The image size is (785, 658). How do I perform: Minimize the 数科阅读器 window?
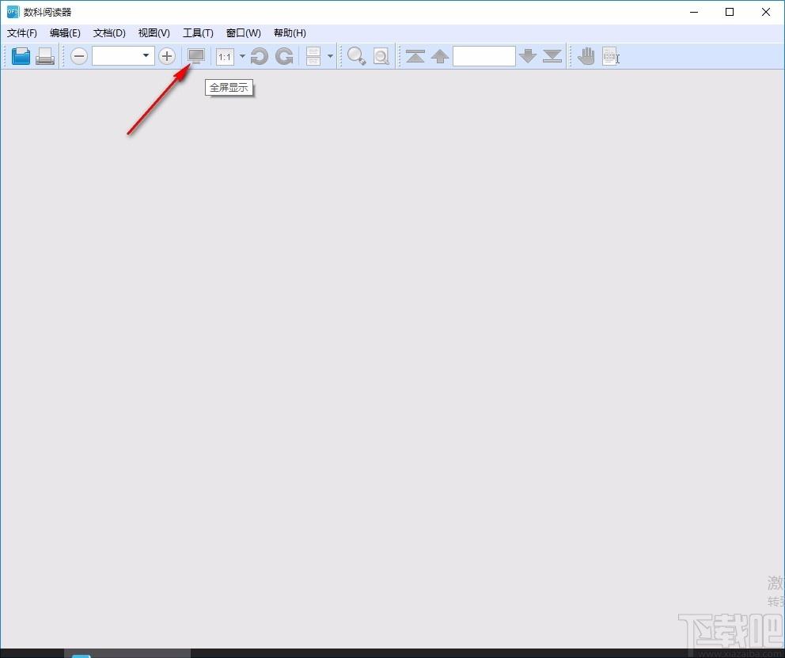point(694,12)
